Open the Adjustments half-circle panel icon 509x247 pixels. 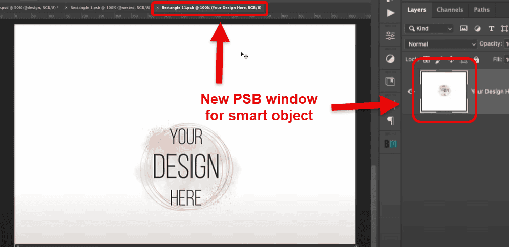tap(390, 59)
